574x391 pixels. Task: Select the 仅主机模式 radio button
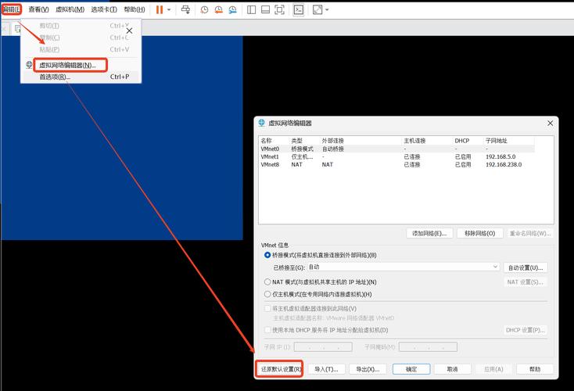point(268,294)
